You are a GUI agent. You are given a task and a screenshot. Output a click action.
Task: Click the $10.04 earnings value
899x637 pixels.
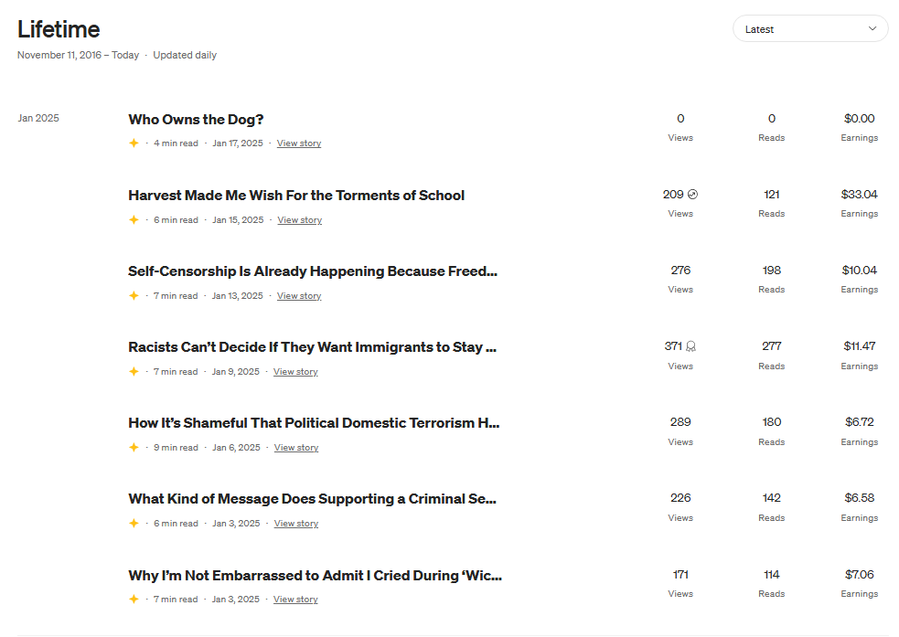pyautogui.click(x=859, y=271)
